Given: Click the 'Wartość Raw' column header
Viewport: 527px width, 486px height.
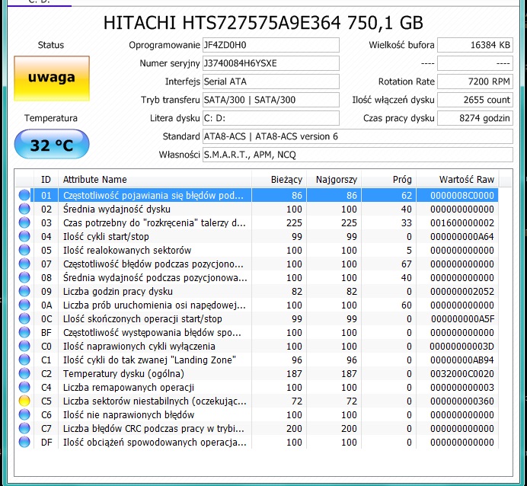Looking at the screenshot, I should pos(458,180).
